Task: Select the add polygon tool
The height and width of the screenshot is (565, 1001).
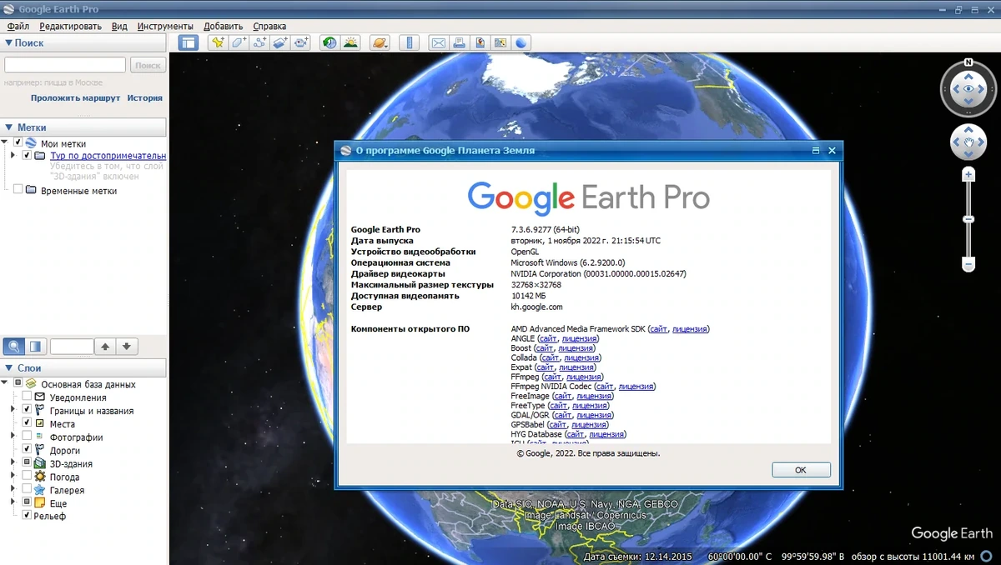Action: [239, 42]
